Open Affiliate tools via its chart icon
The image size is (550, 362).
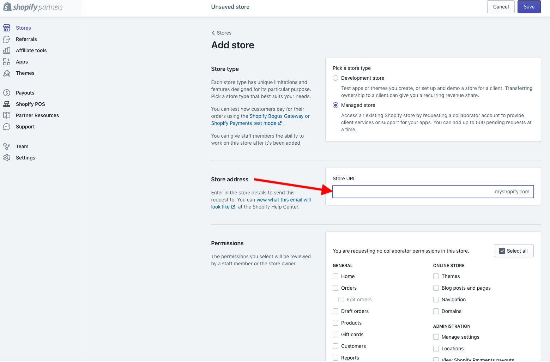[x=7, y=50]
